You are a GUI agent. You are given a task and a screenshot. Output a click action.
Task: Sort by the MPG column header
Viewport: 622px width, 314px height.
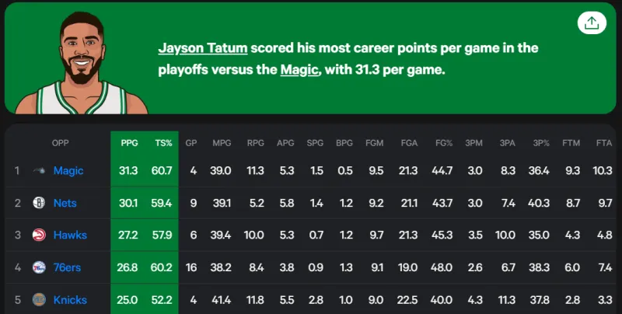222,143
